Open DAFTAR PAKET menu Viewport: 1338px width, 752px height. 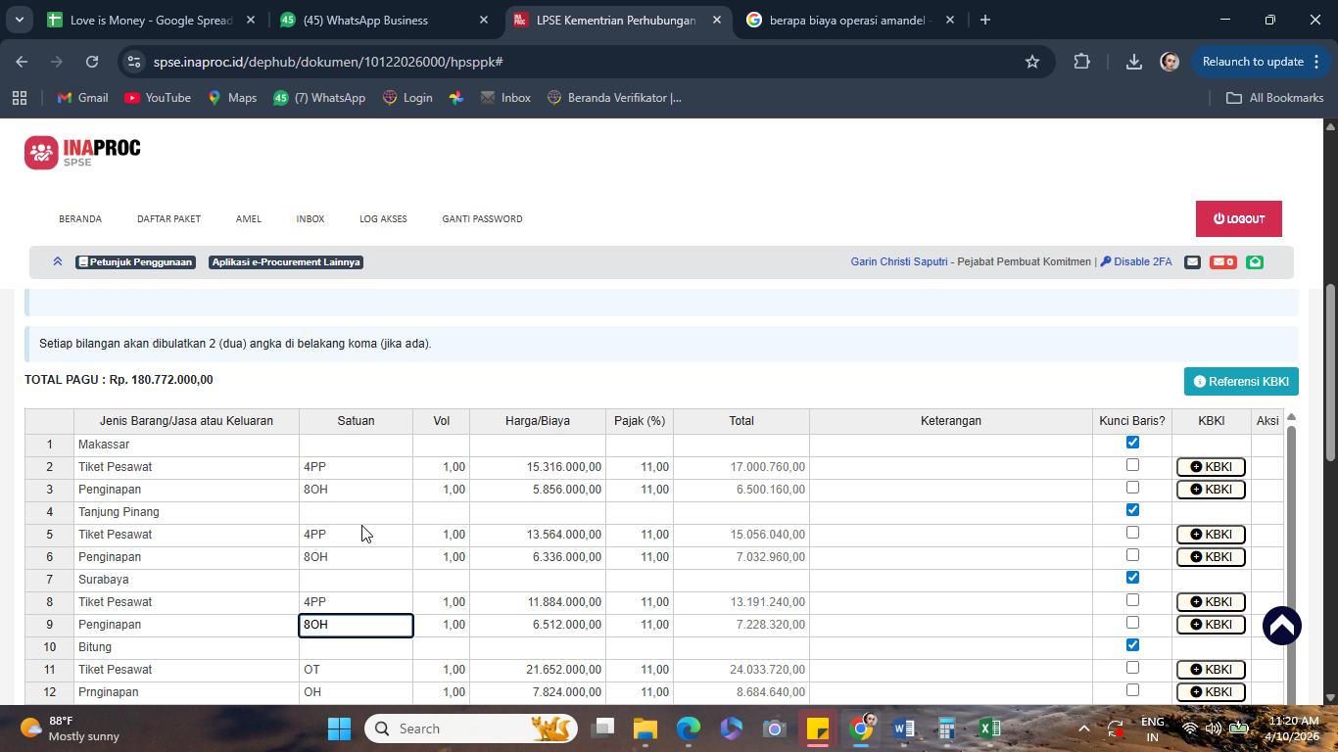[x=168, y=219]
